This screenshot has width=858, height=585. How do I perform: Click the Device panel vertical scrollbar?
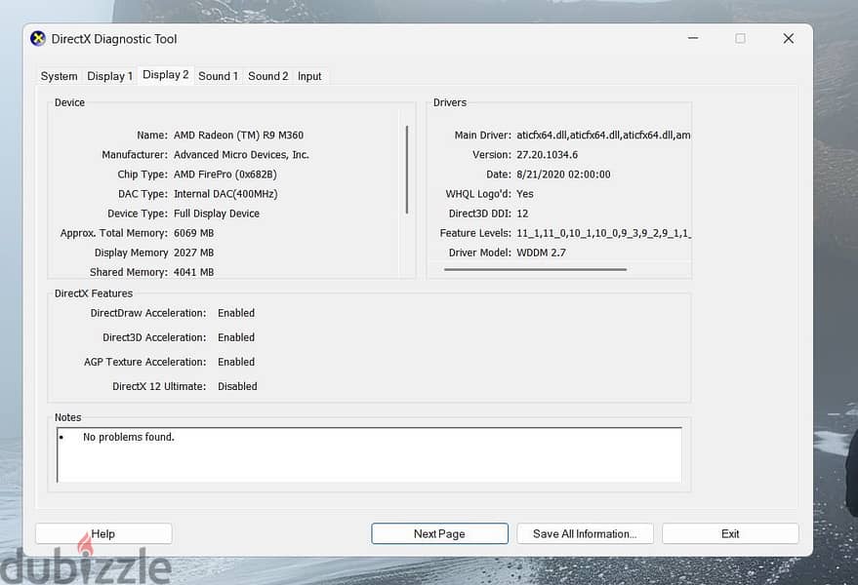point(407,170)
